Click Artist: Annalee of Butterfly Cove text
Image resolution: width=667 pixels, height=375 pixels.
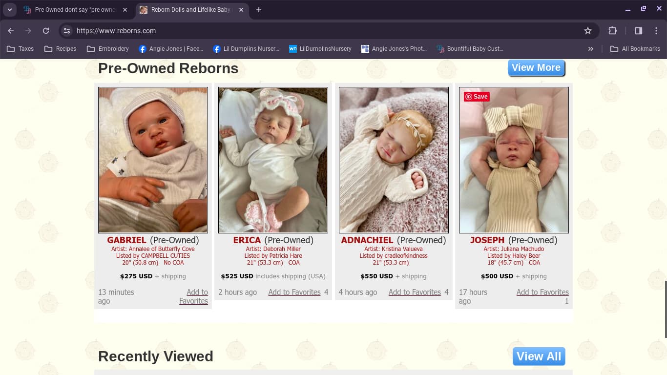point(153,249)
